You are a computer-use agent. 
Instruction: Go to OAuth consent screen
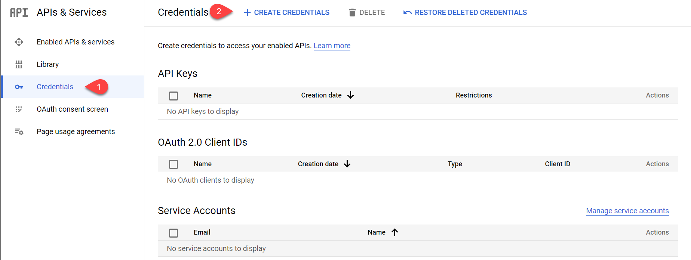pyautogui.click(x=72, y=109)
